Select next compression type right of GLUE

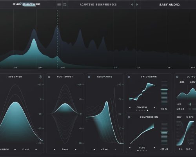coord(154,148)
